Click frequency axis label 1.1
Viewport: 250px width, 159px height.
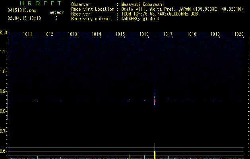pyautogui.click(x=3, y=52)
